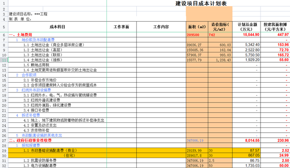Select cell 一、土地费用

point(58,35)
